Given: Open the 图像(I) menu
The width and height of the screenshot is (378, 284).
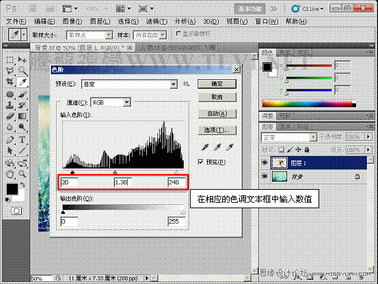Looking at the screenshot, I should point(72,21).
